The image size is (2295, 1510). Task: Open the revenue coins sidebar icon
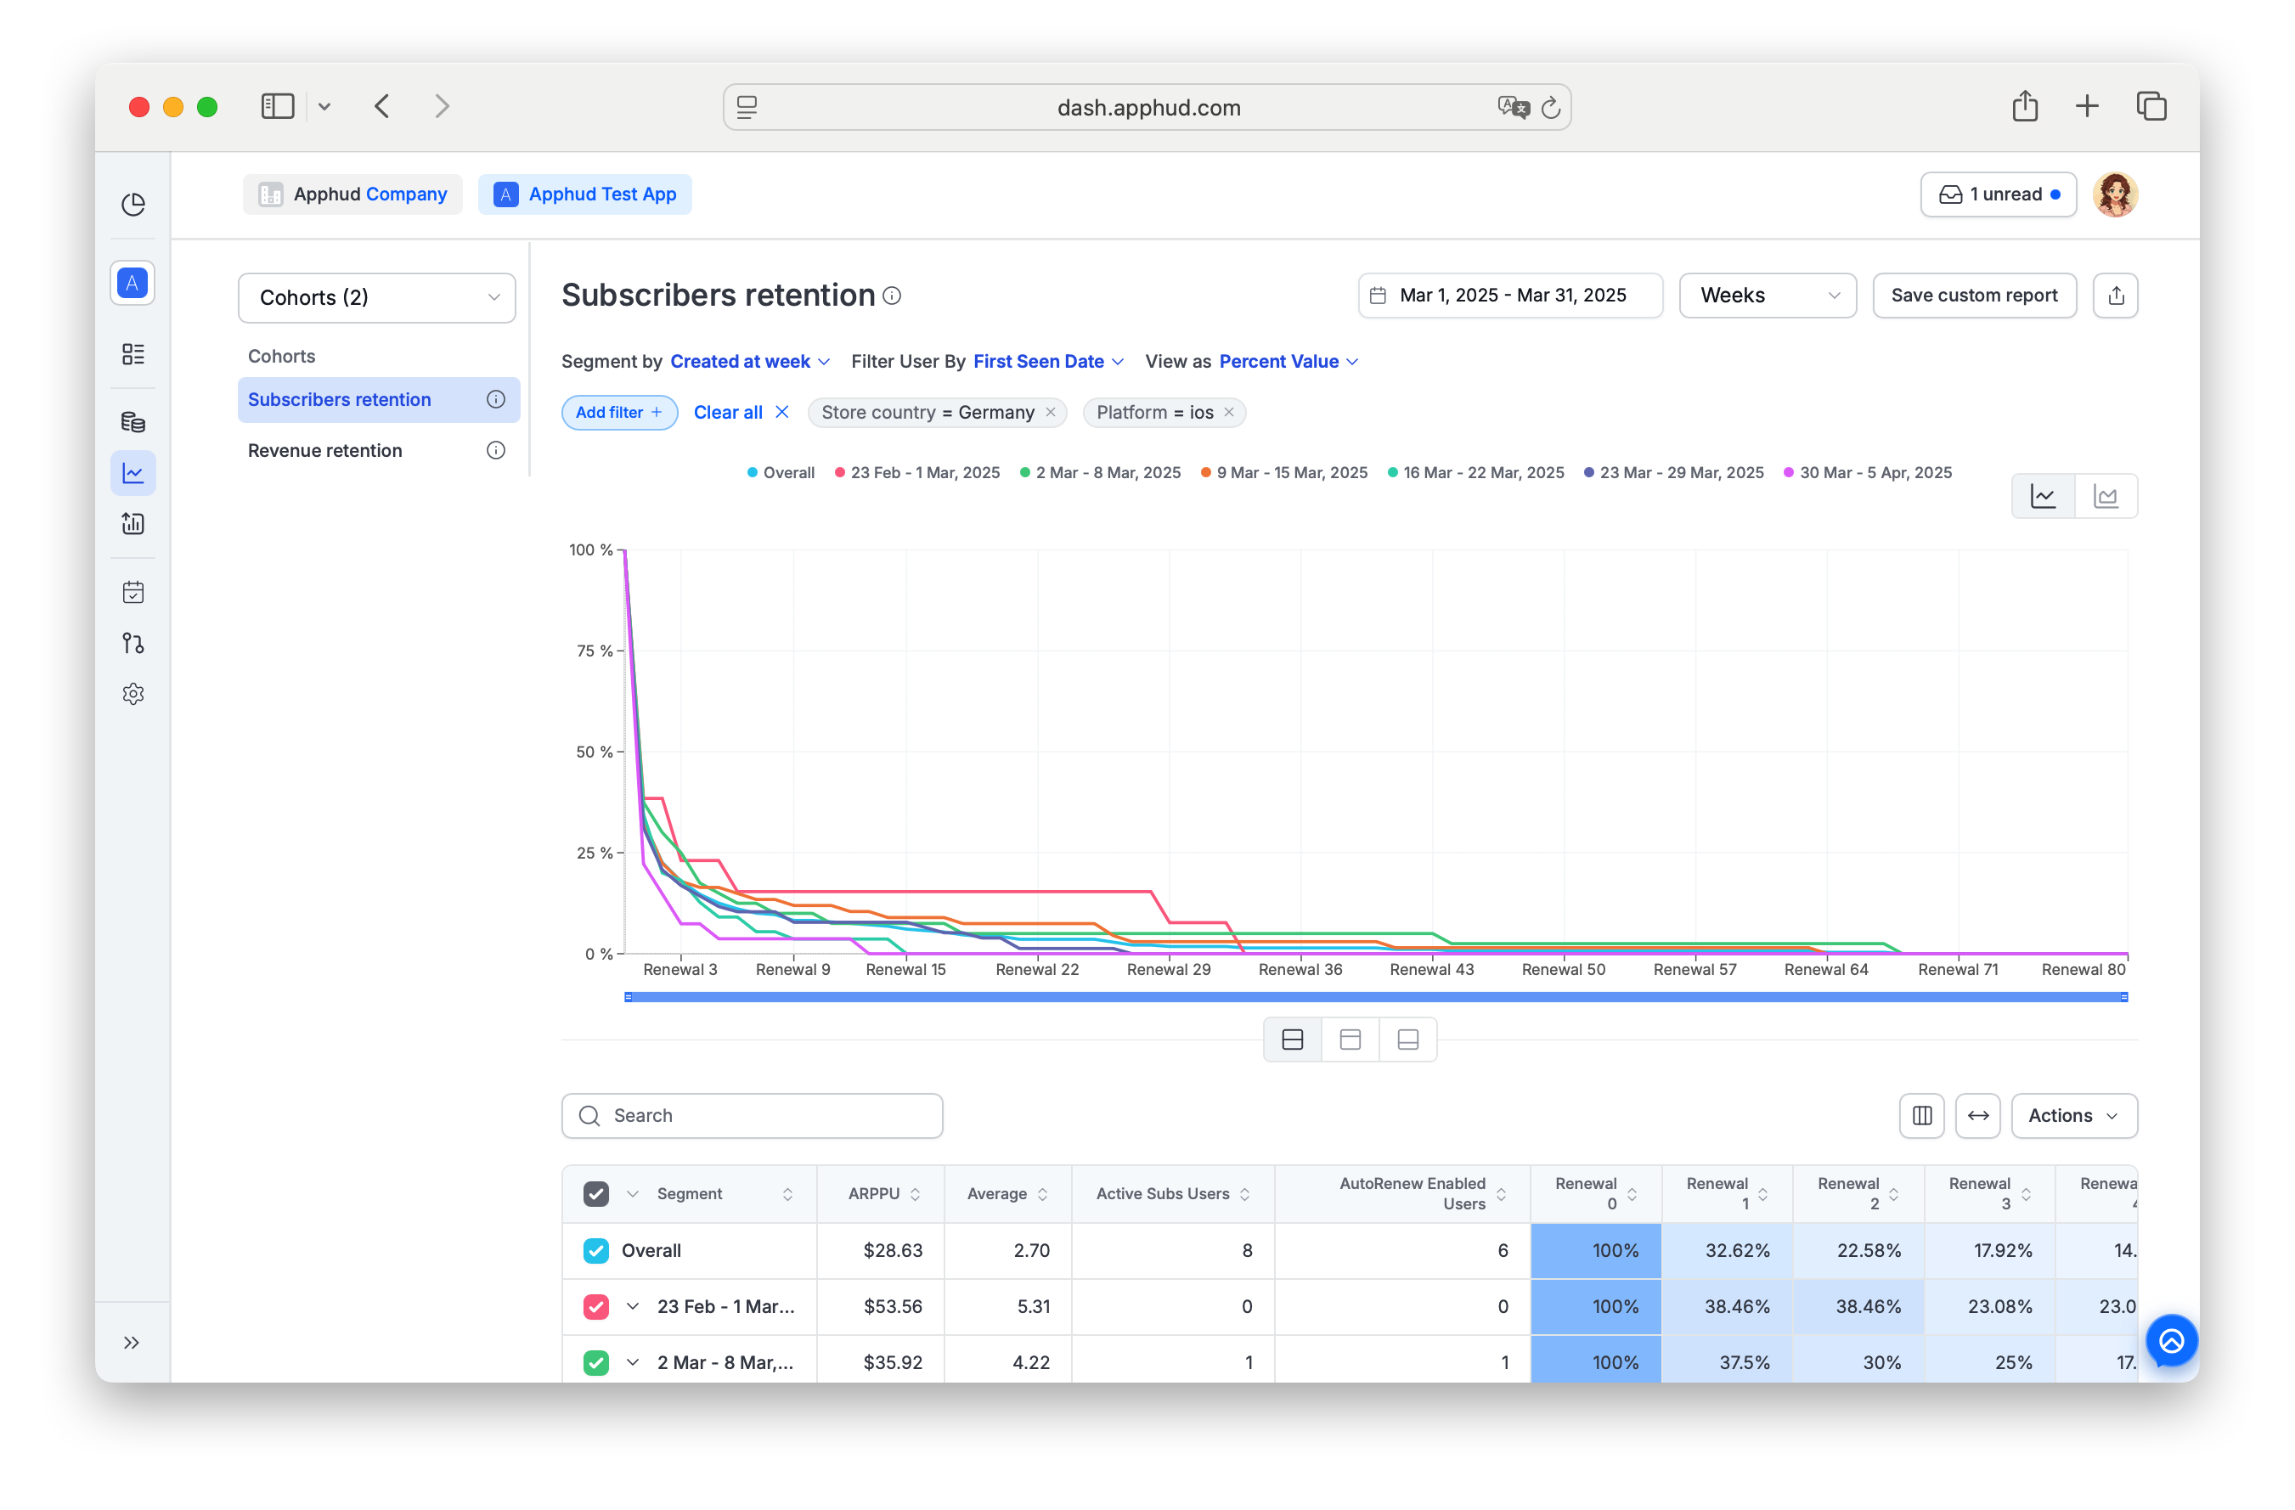[x=133, y=421]
